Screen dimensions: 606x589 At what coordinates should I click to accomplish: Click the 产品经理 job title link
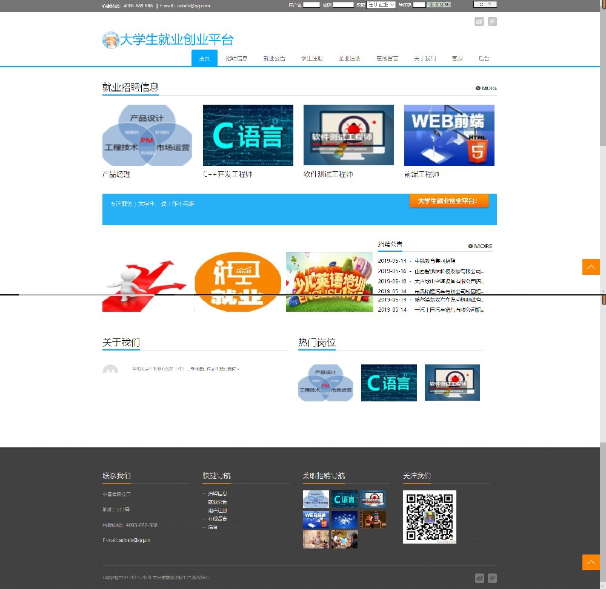116,174
